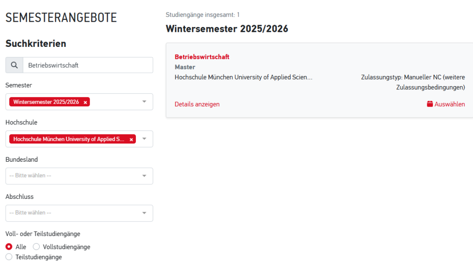
Task: Open the Hochschule dropdown arrow
Action: tap(144, 139)
